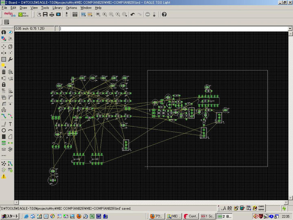Open the Library menu
293x220 pixels.
[x=57, y=8]
